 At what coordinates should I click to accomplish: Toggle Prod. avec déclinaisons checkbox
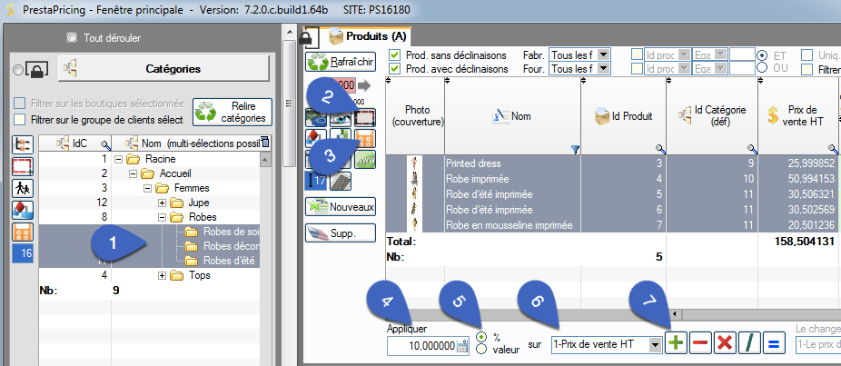click(x=395, y=69)
